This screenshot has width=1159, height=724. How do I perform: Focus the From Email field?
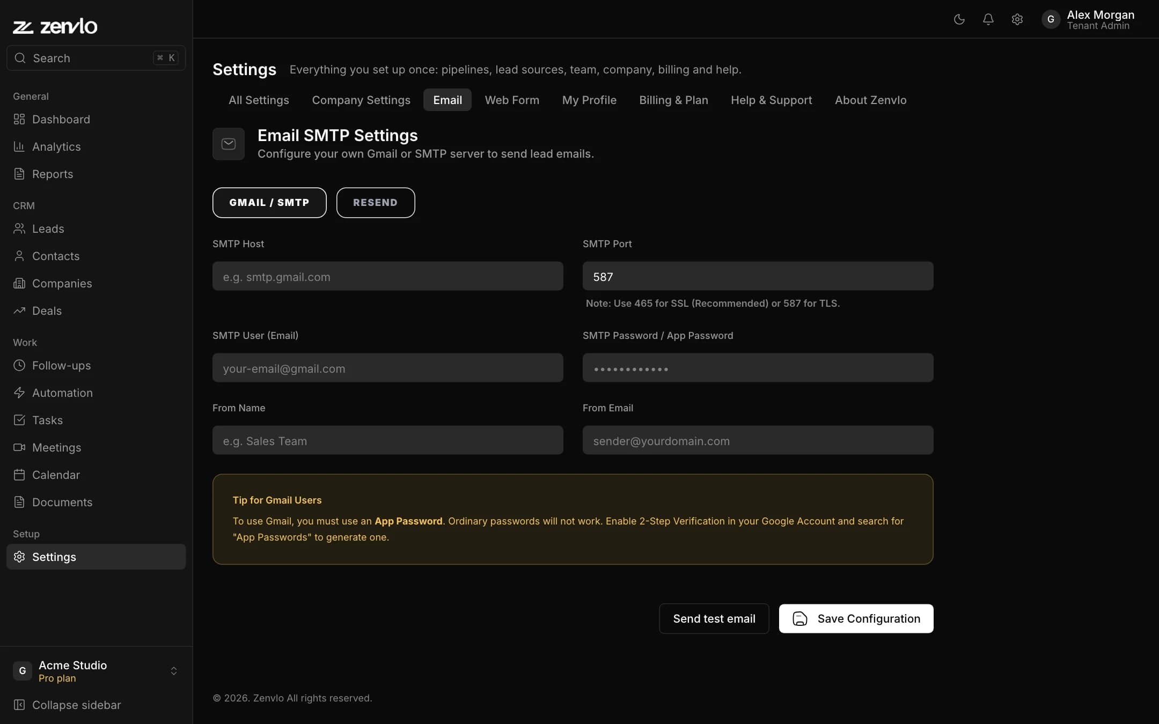[758, 440]
